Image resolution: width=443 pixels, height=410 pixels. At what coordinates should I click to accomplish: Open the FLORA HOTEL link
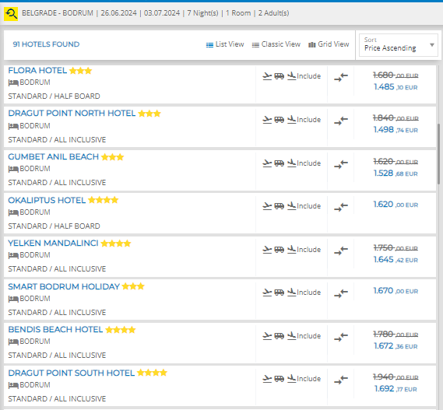tap(37, 70)
